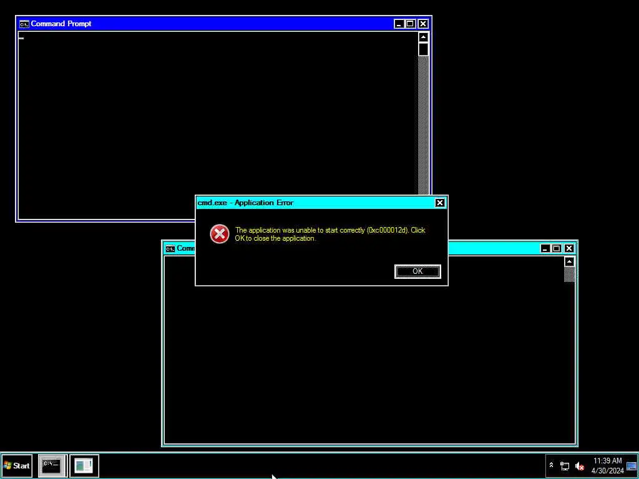Viewport: 639px width, 479px height.
Task: Minimize the top Command Prompt window
Action: (399, 24)
